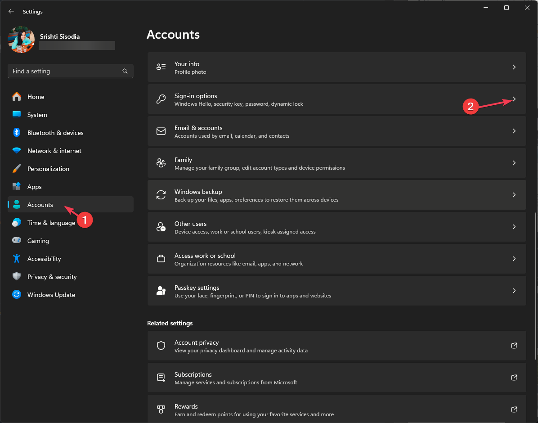Minimize the Settings window
The height and width of the screenshot is (423, 538).
point(486,8)
